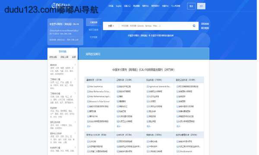The image size is (259, 155).
Task: Click book icon beside Agricultural Science entry
Action: pos(148,86)
